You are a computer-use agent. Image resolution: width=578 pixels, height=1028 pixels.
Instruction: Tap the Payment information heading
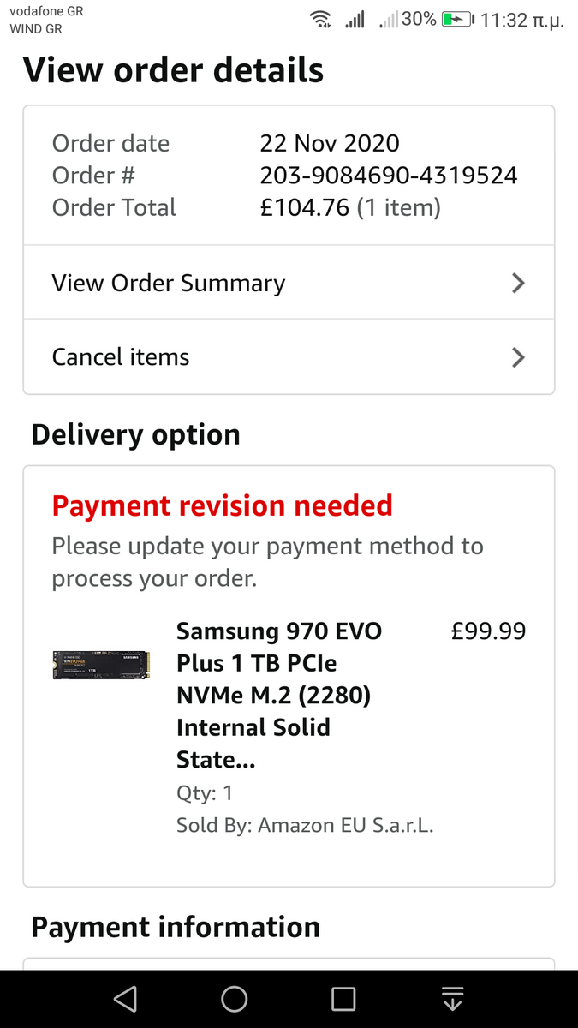176,927
